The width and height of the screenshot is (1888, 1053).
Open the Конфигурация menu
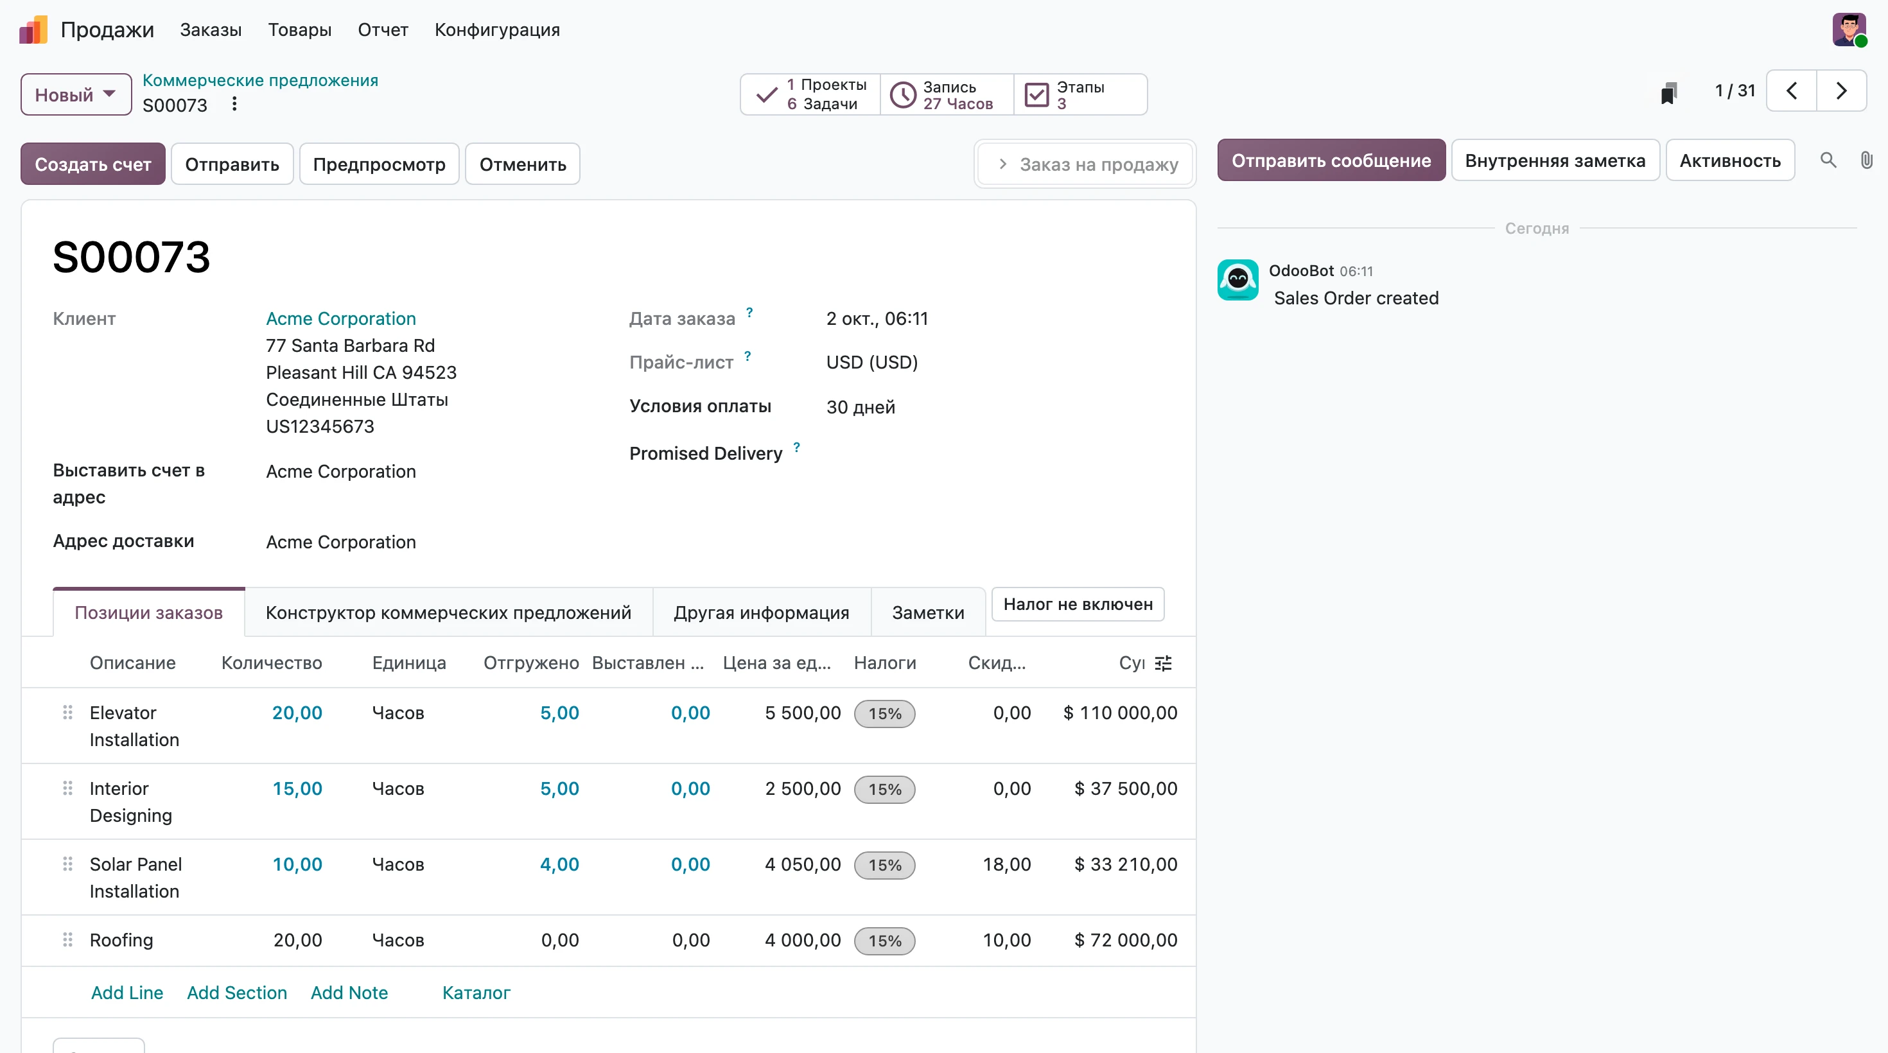497,30
